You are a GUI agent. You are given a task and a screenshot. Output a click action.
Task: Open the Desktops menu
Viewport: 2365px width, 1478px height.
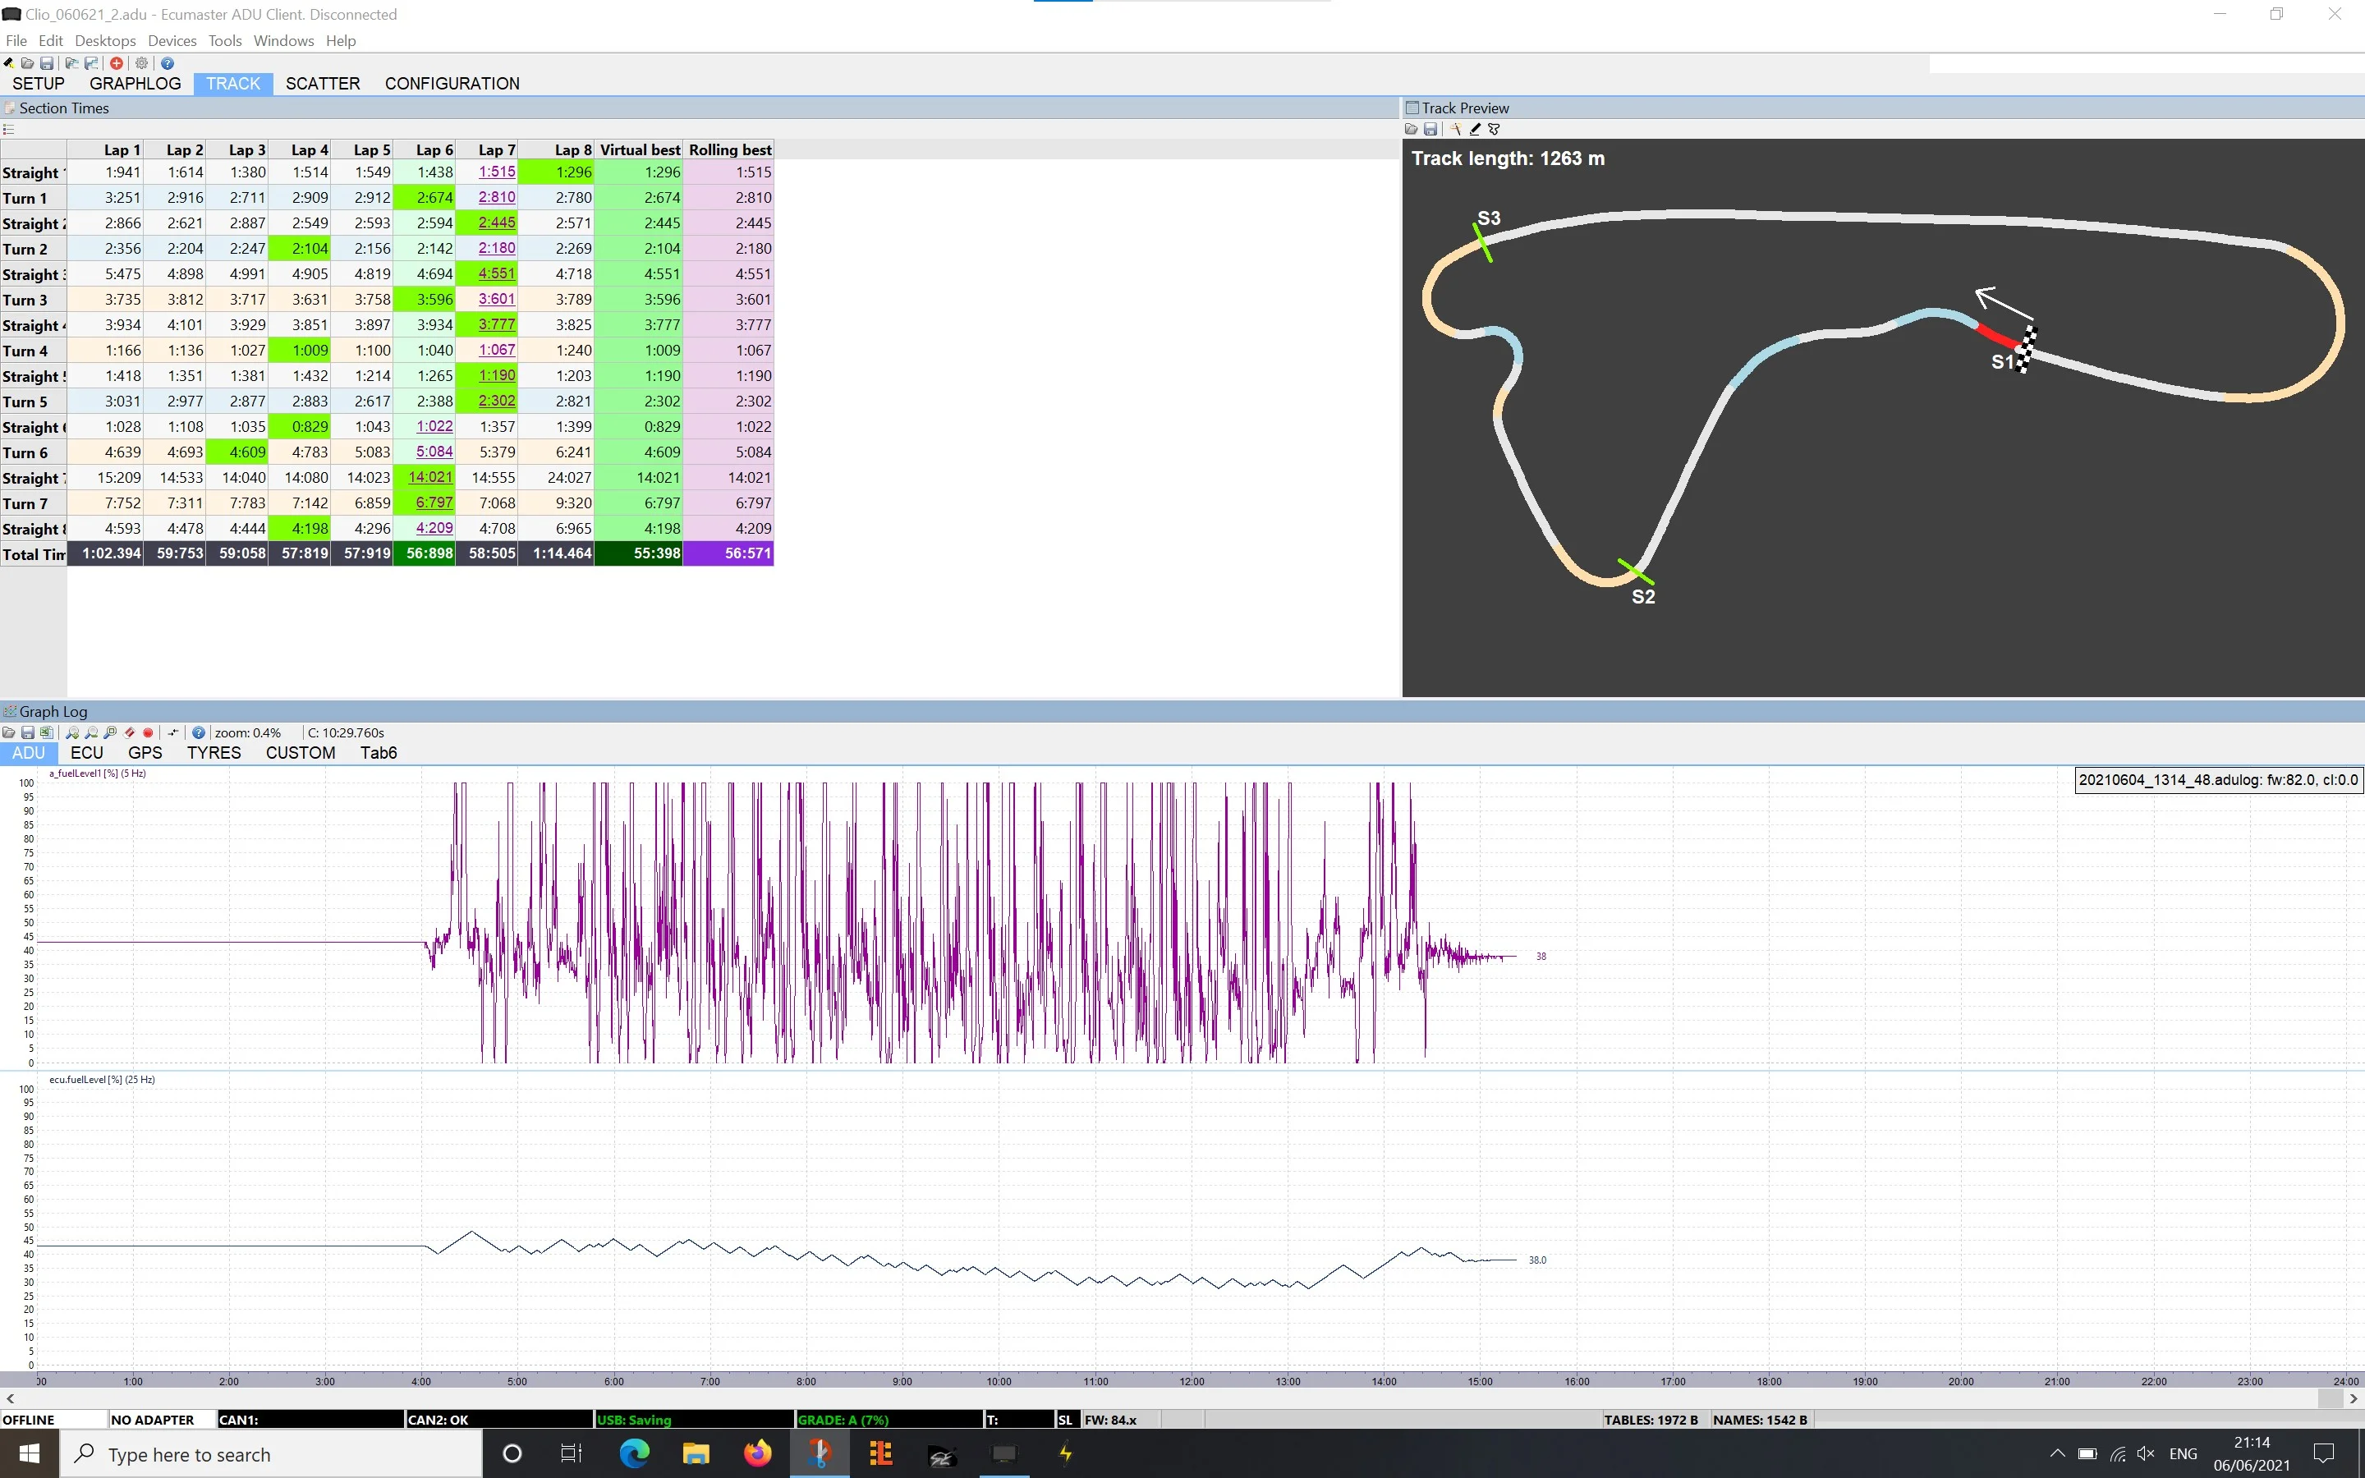point(104,40)
